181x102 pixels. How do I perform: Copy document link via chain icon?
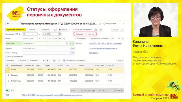[x=100, y=24]
